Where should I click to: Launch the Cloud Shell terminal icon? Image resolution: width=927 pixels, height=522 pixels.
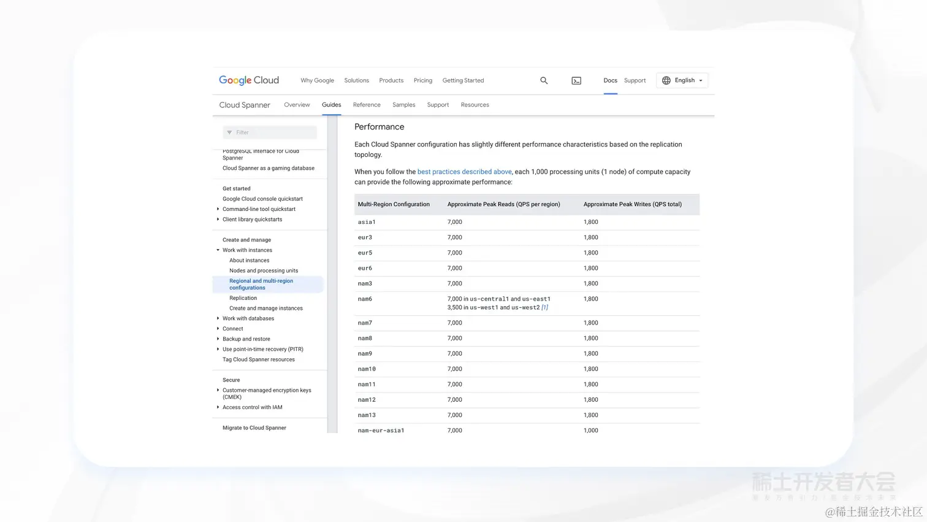pos(576,80)
